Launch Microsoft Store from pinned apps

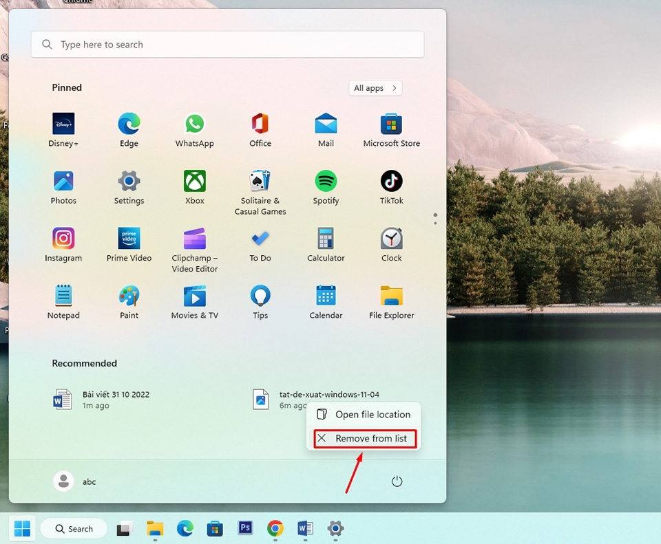[392, 130]
